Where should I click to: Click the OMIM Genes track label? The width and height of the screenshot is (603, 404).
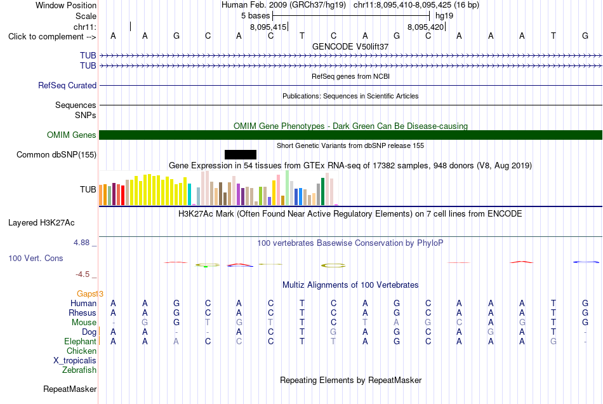coord(72,135)
